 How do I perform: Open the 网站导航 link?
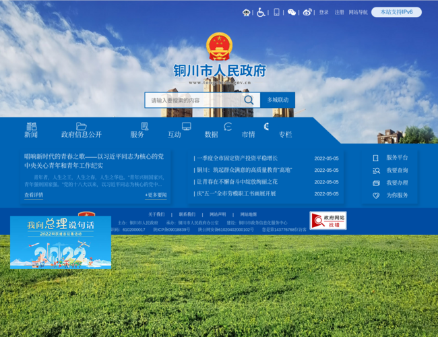coord(358,12)
